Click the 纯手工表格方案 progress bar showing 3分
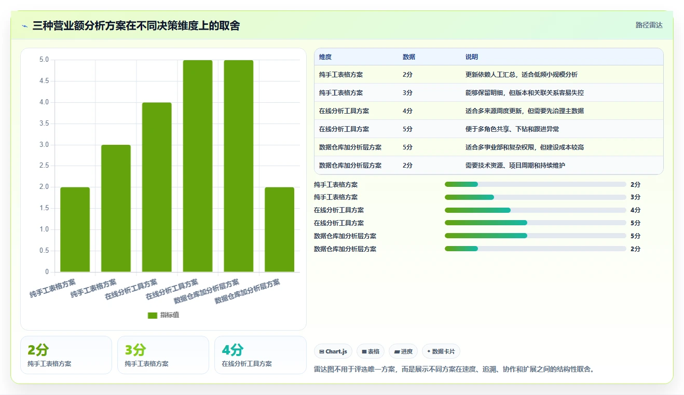Viewport: 684px width, 395px height. pos(536,197)
